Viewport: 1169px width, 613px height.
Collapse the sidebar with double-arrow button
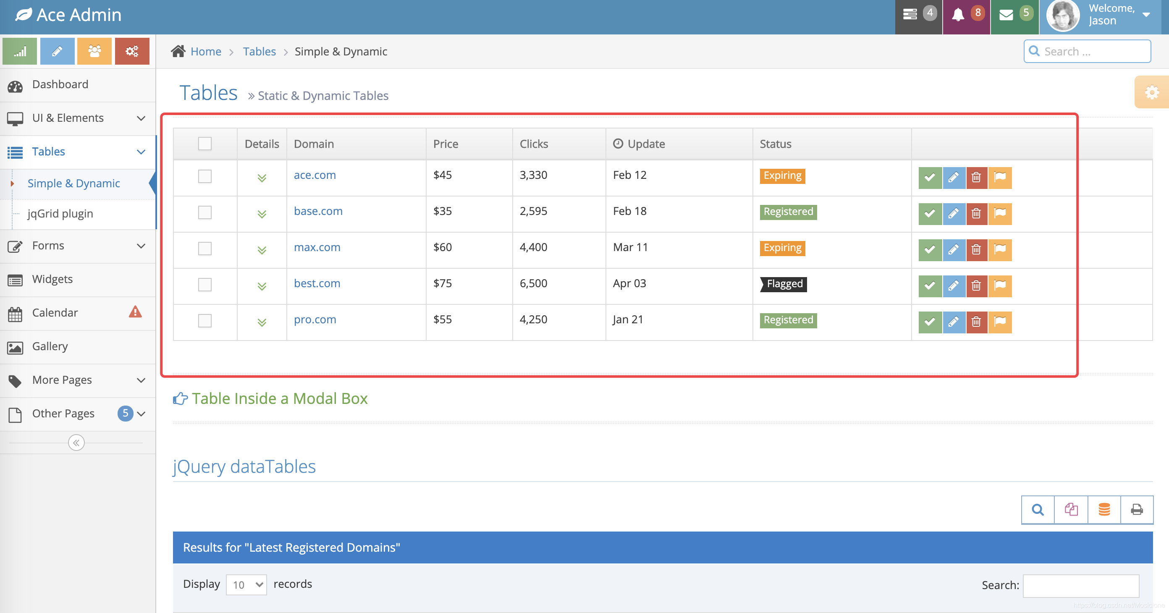coord(76,443)
